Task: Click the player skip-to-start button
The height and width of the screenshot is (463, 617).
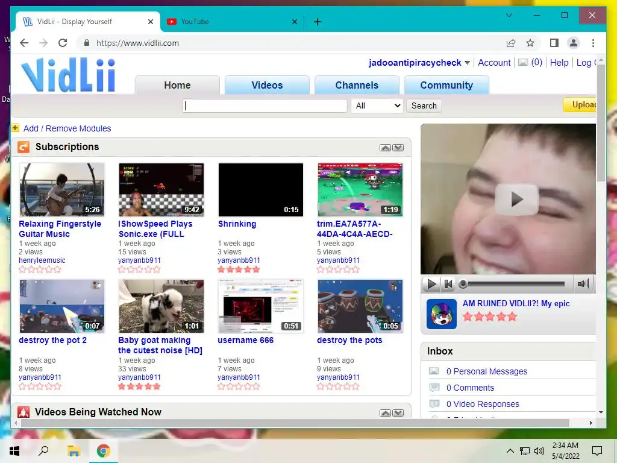Action: tap(448, 284)
